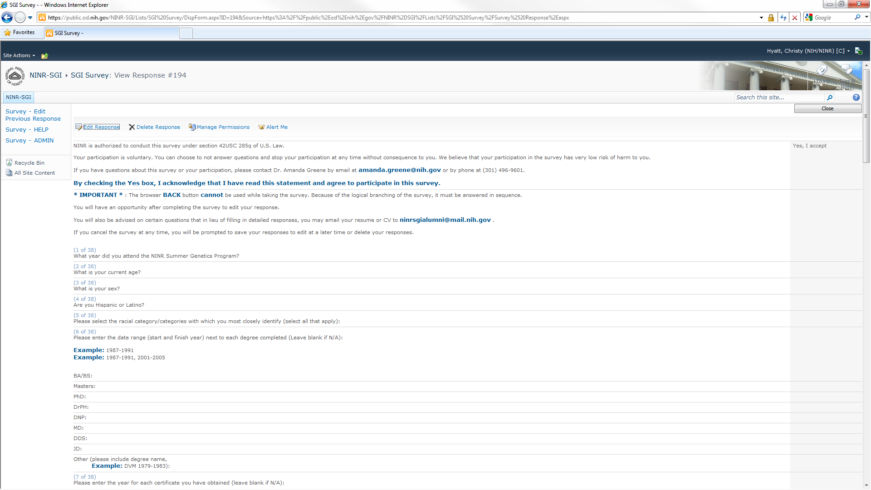Open the Survey - ADMIN link
The width and height of the screenshot is (871, 490).
coord(29,141)
